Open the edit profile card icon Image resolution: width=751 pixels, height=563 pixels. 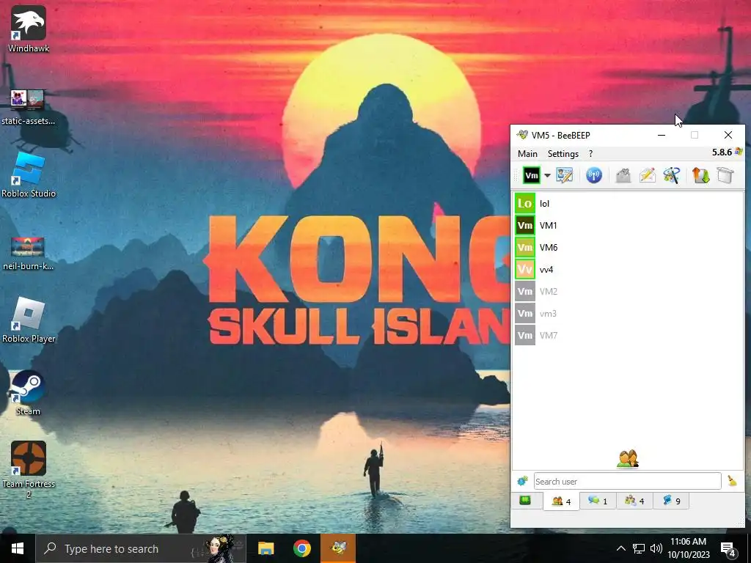[x=564, y=175]
